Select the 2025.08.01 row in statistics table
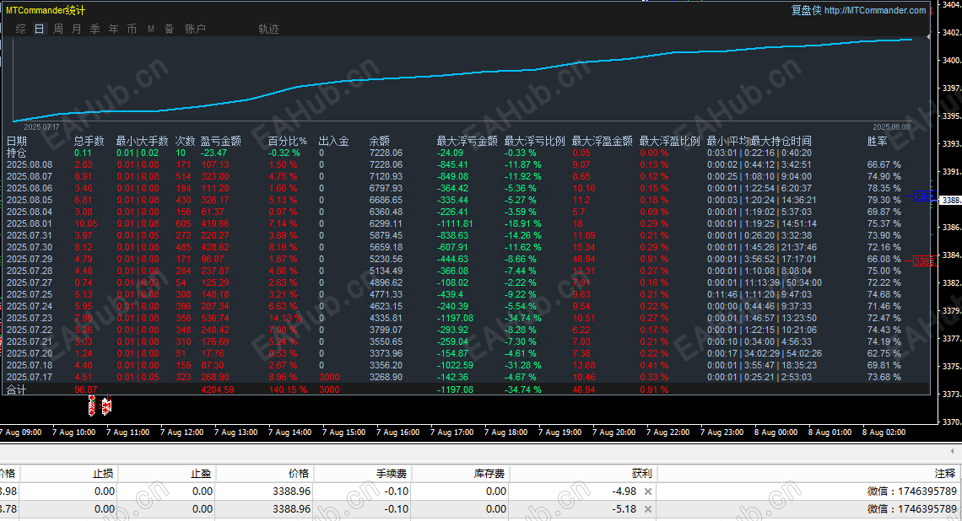 pos(467,223)
